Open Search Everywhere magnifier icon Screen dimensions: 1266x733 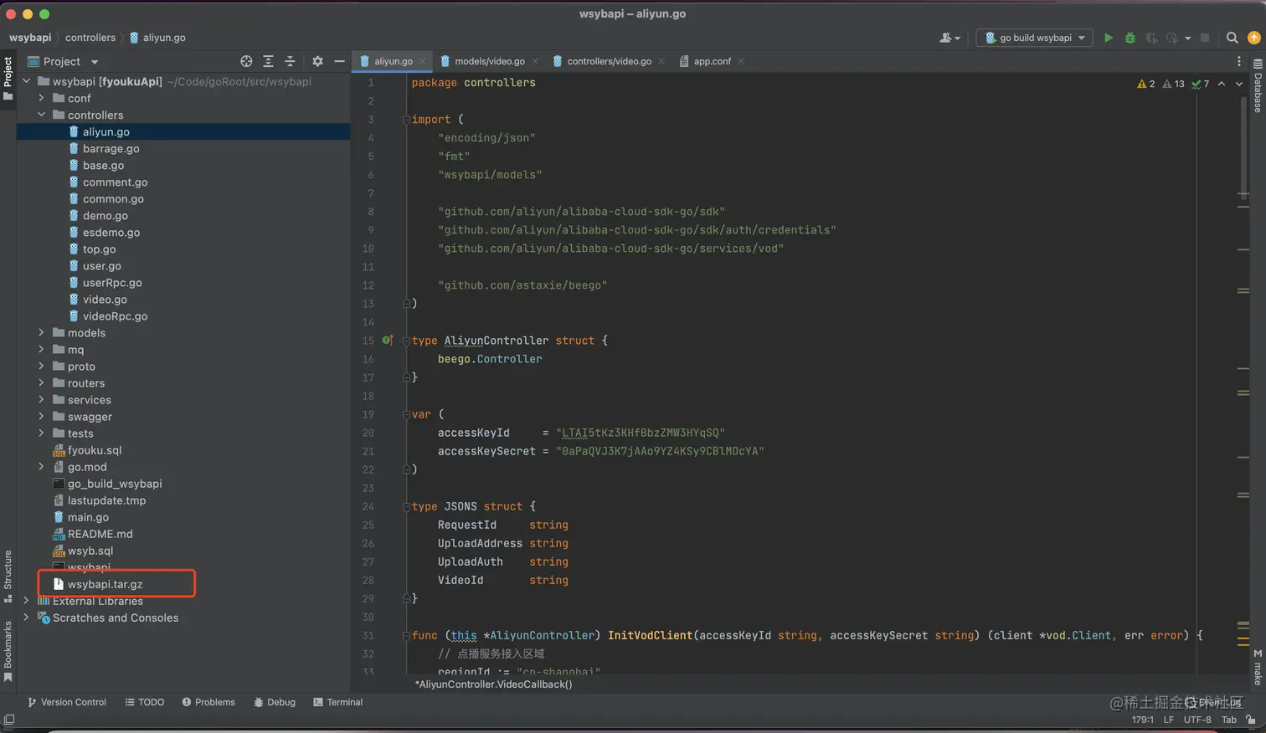[1232, 38]
